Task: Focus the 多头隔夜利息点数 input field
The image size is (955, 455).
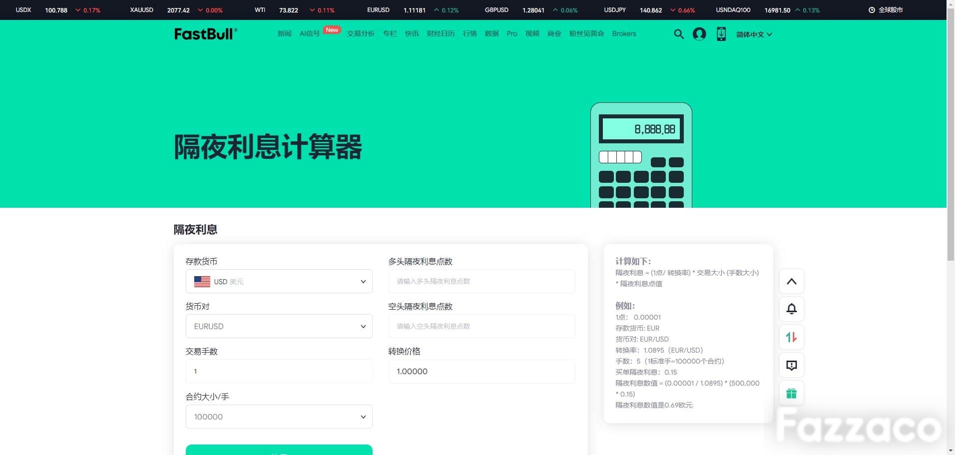Action: click(x=481, y=281)
